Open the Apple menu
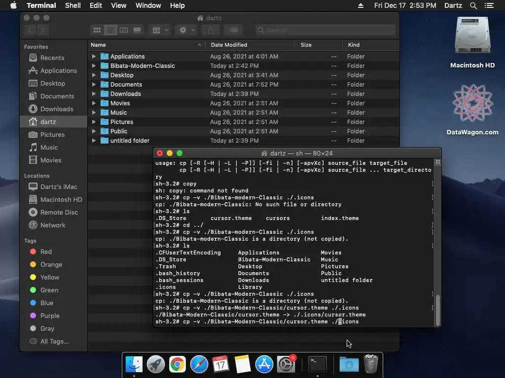The image size is (505, 378). click(x=13, y=5)
